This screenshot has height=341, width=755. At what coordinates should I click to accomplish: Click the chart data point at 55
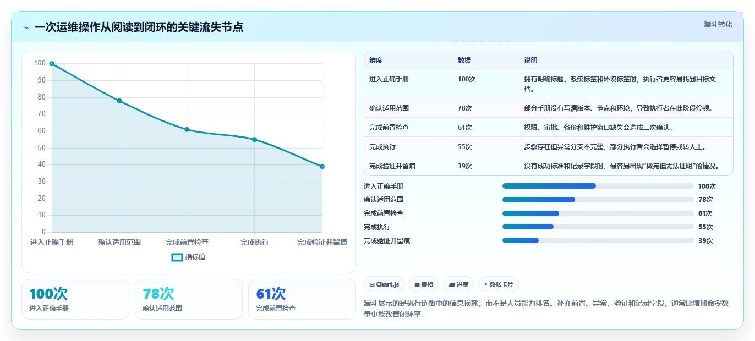pos(255,140)
